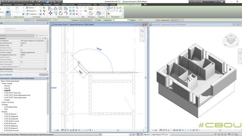Click the Offset tool icon
242x136 pixels.
[56, 9]
